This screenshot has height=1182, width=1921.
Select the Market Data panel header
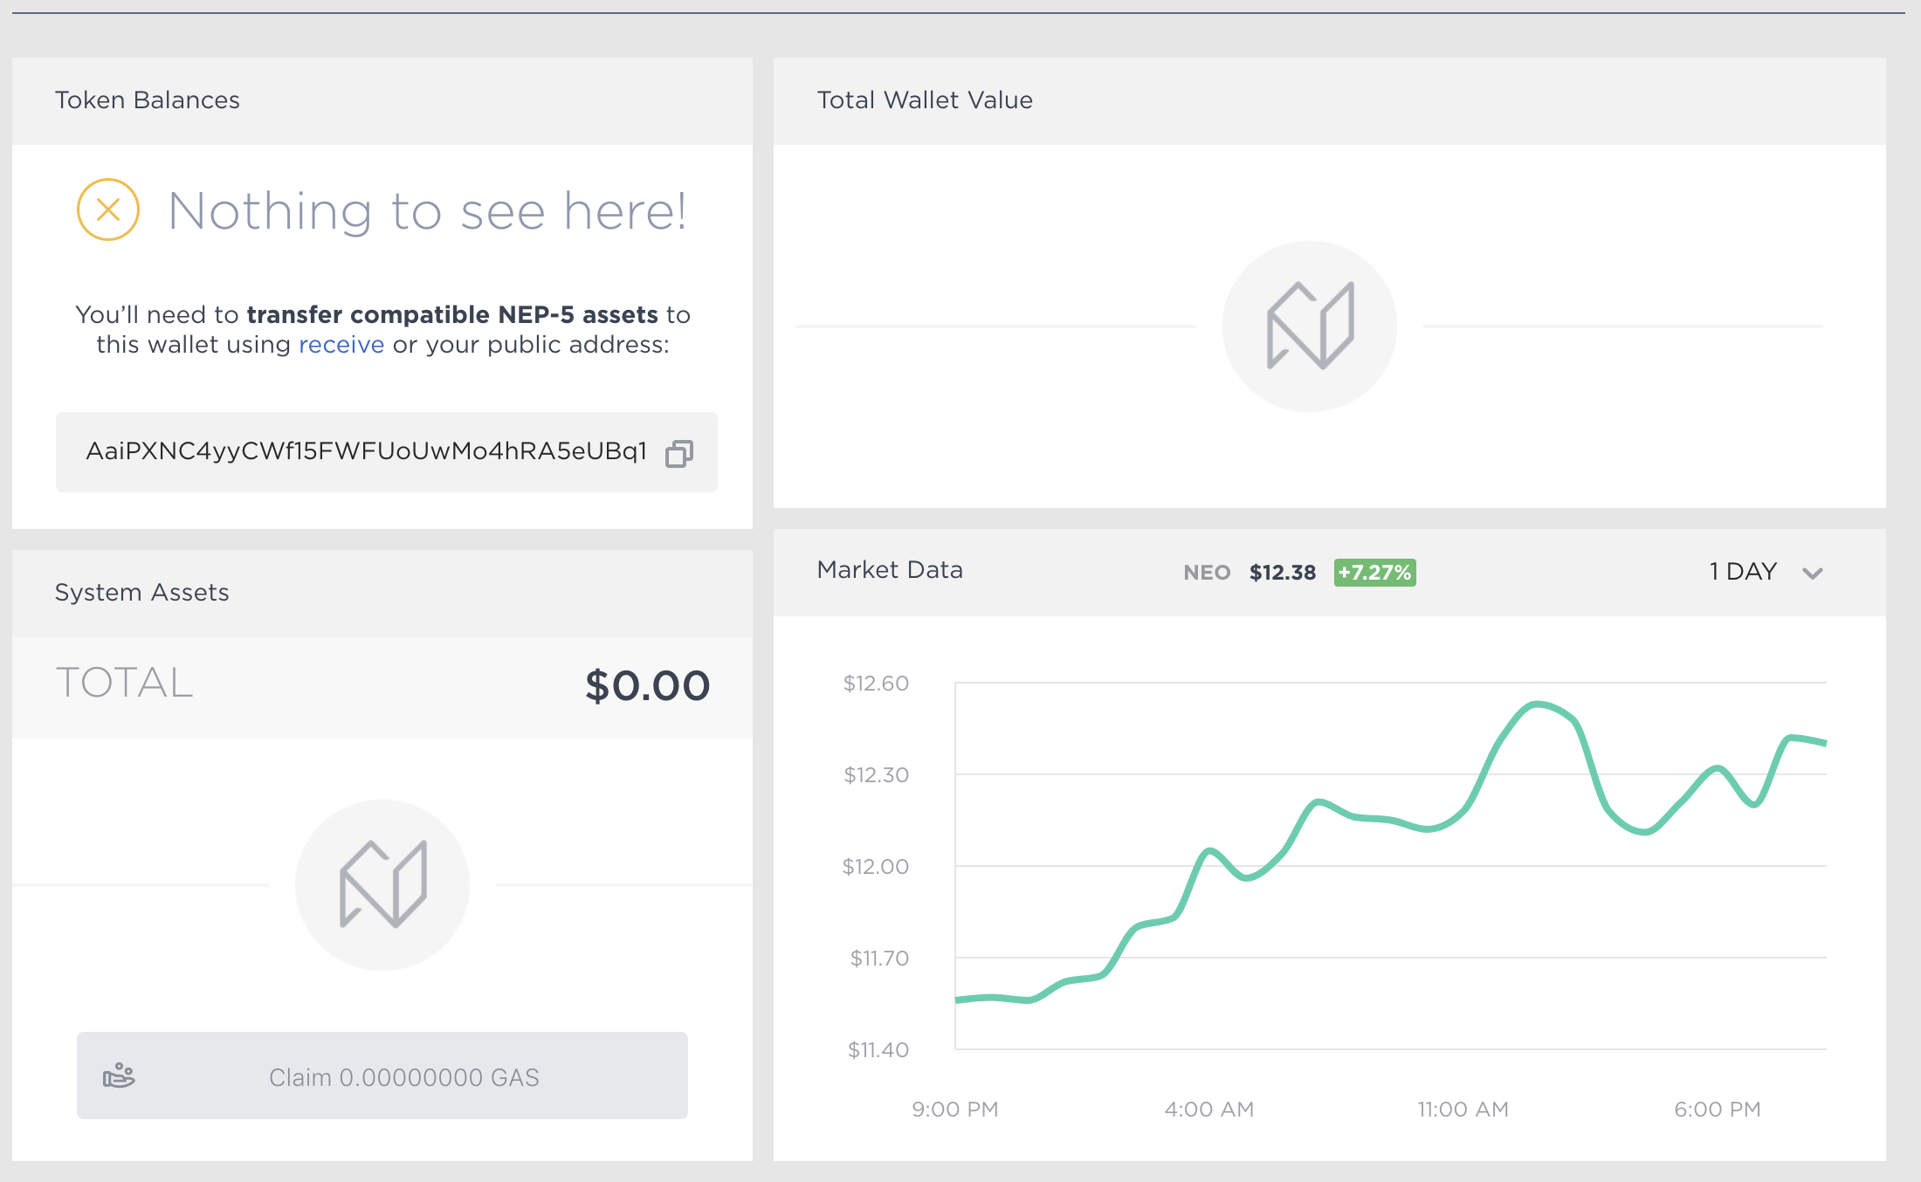pos(890,569)
